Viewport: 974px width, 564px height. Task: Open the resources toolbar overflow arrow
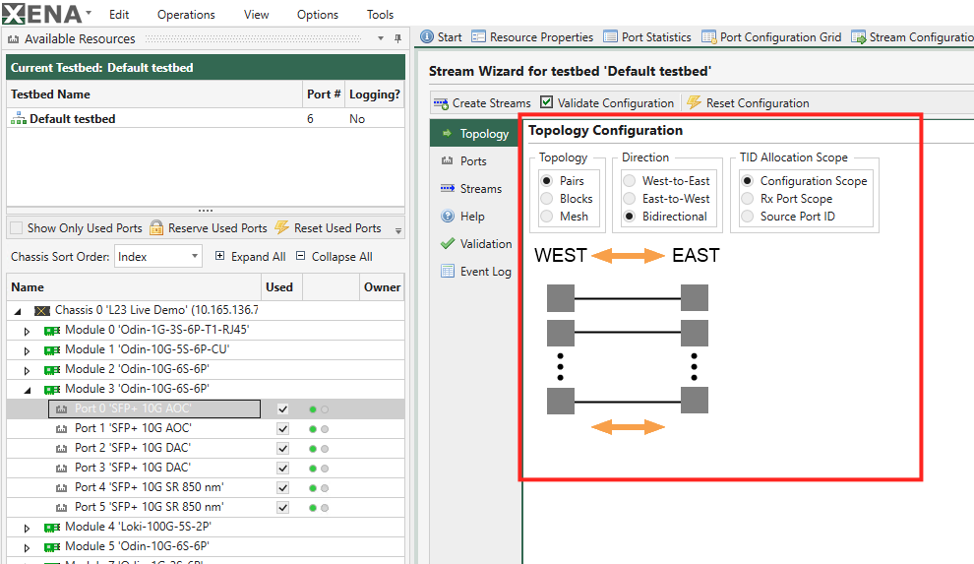[x=398, y=229]
